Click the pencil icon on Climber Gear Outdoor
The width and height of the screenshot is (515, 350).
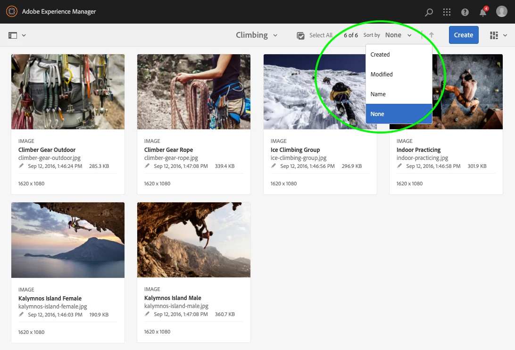21,166
